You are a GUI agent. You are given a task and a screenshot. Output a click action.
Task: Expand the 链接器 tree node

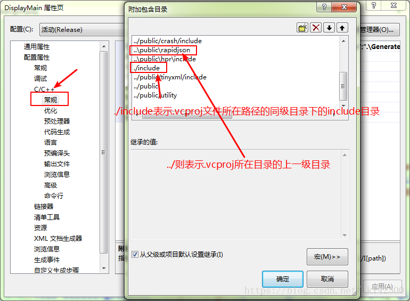(44, 206)
